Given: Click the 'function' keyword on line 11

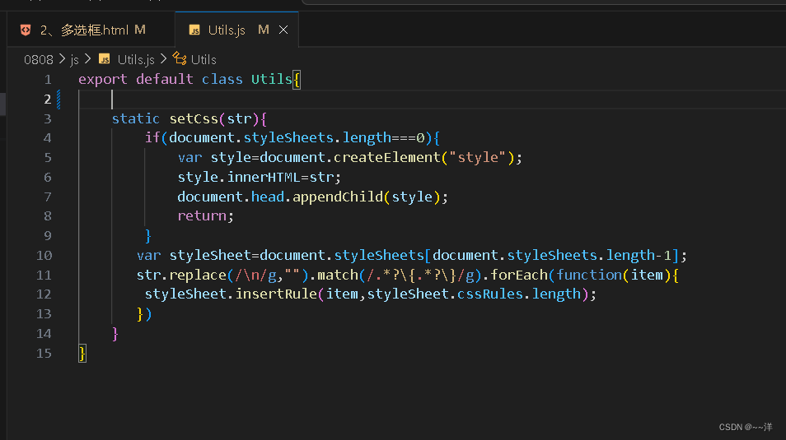Looking at the screenshot, I should [588, 275].
